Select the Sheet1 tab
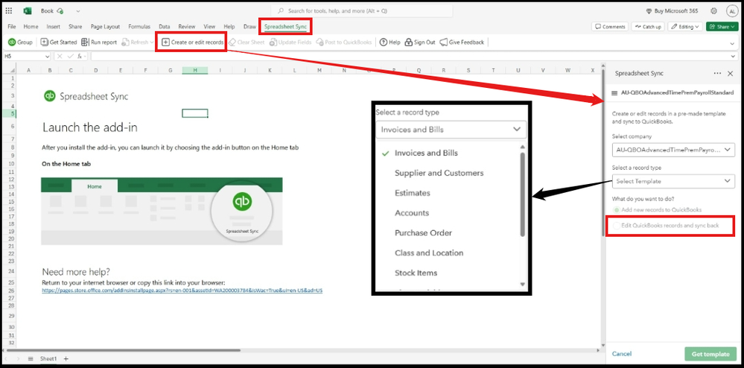This screenshot has height=368, width=744. point(48,358)
